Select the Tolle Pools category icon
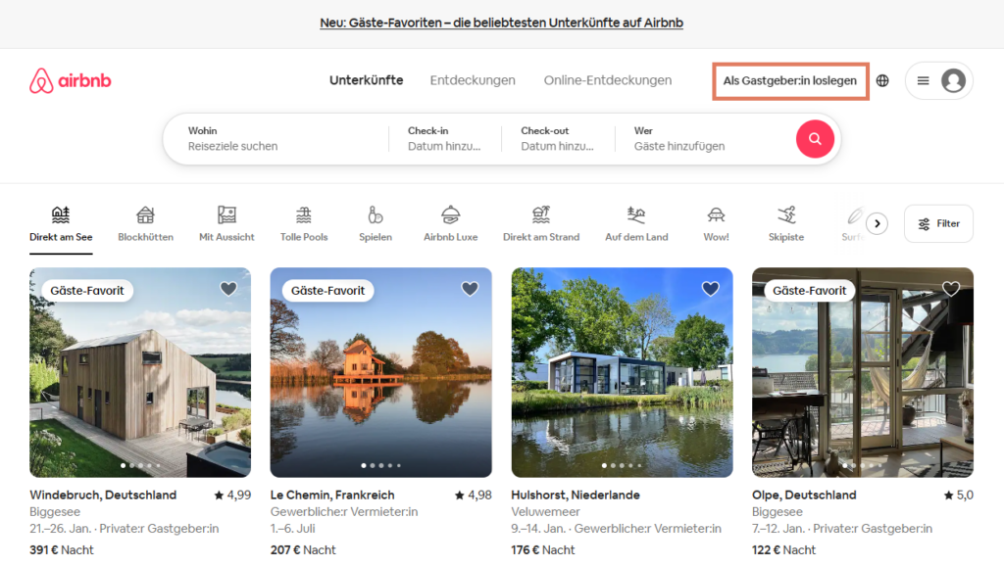The width and height of the screenshot is (1004, 567). 304,214
